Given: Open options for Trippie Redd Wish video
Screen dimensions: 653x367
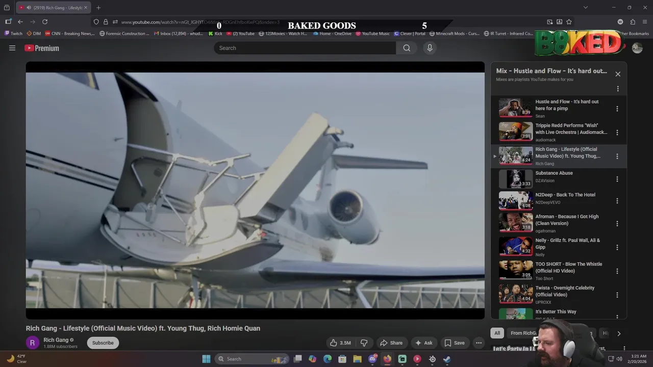Looking at the screenshot, I should click(x=617, y=133).
